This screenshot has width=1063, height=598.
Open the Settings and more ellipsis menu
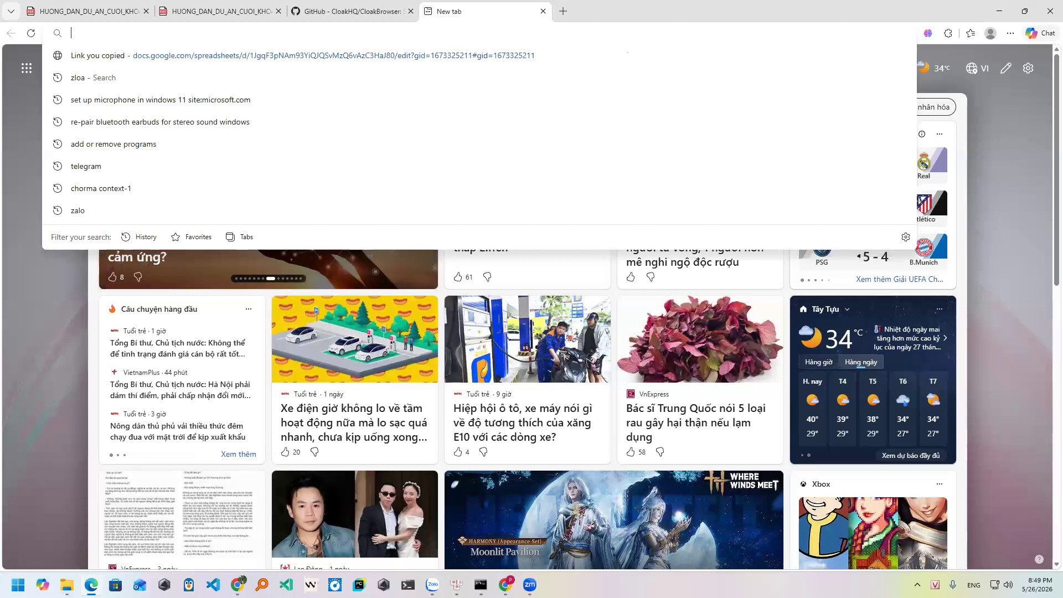click(x=1010, y=33)
